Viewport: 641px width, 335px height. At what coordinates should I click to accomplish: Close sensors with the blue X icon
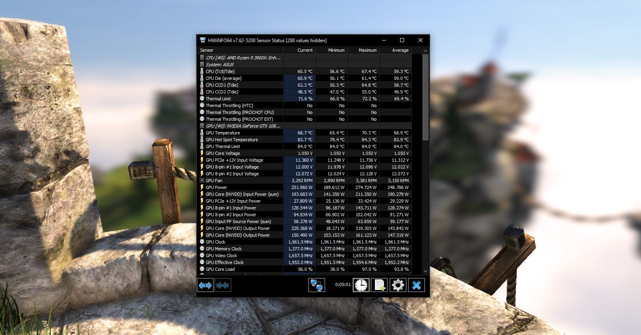pos(417,285)
